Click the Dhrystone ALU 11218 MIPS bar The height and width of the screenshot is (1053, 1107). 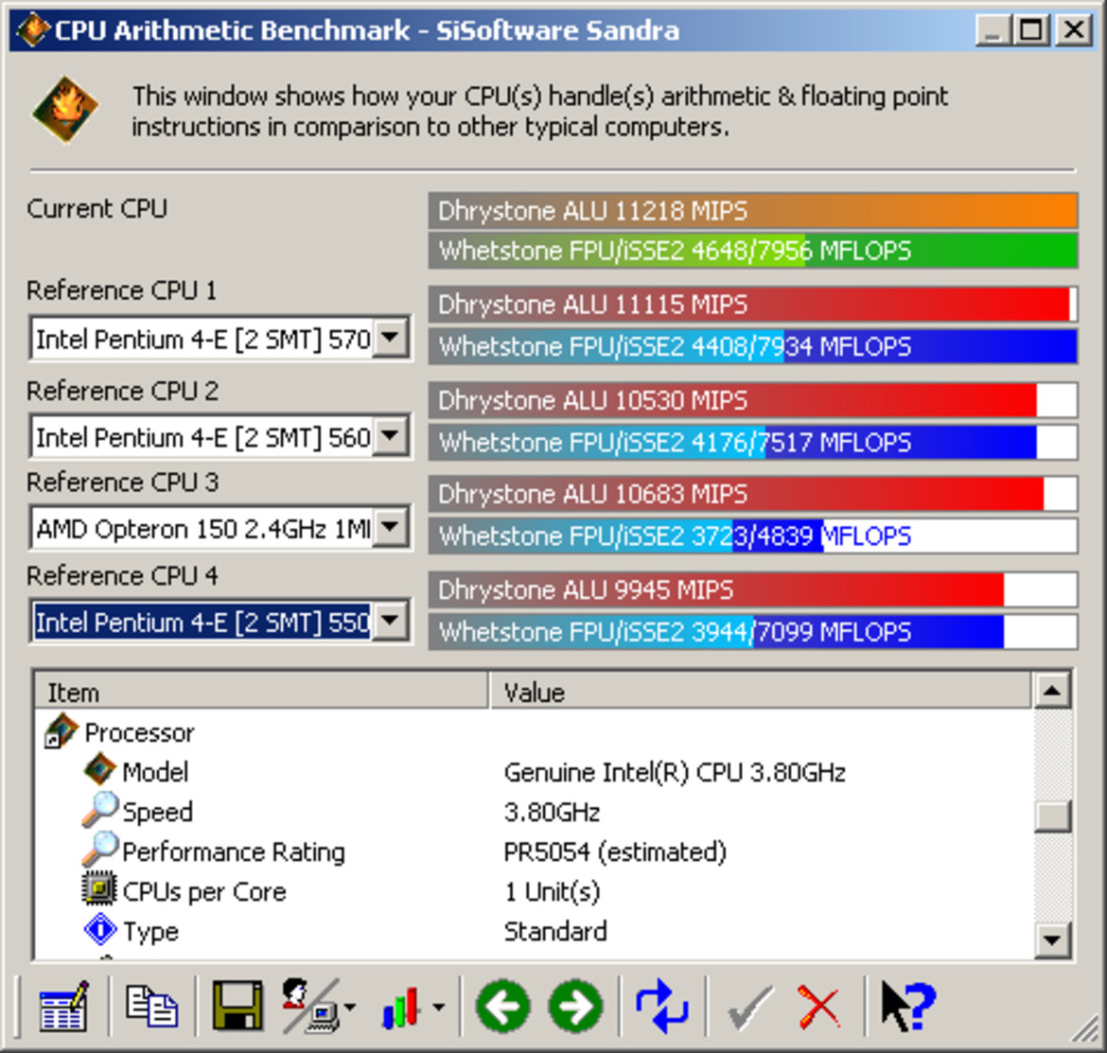753,210
